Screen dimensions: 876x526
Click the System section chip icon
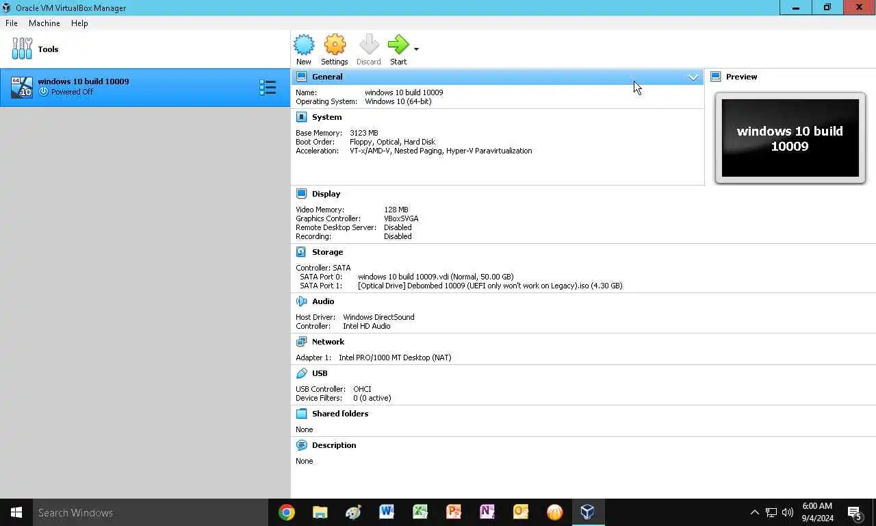[x=302, y=117]
